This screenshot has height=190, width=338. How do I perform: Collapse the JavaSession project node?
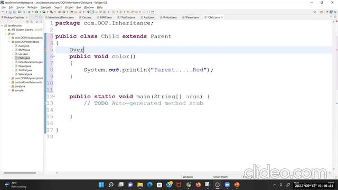[2, 26]
